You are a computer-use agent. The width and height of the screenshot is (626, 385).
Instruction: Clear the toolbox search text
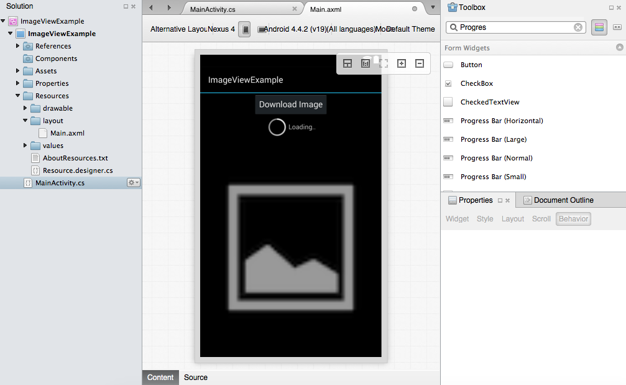pyautogui.click(x=578, y=27)
